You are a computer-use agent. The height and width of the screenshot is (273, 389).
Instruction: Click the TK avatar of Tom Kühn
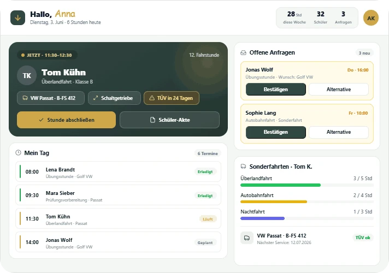click(27, 75)
